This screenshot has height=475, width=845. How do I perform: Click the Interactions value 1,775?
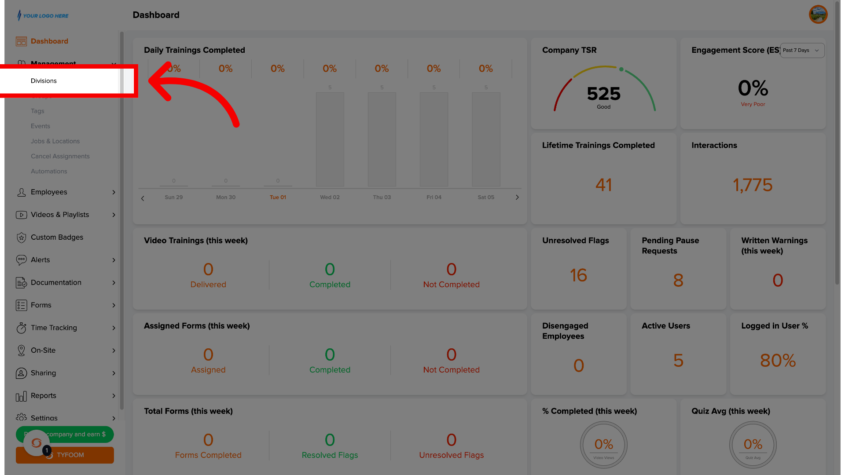753,185
